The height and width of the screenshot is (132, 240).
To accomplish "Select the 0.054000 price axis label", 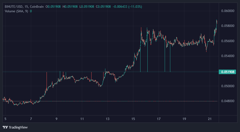I will (228, 56).
